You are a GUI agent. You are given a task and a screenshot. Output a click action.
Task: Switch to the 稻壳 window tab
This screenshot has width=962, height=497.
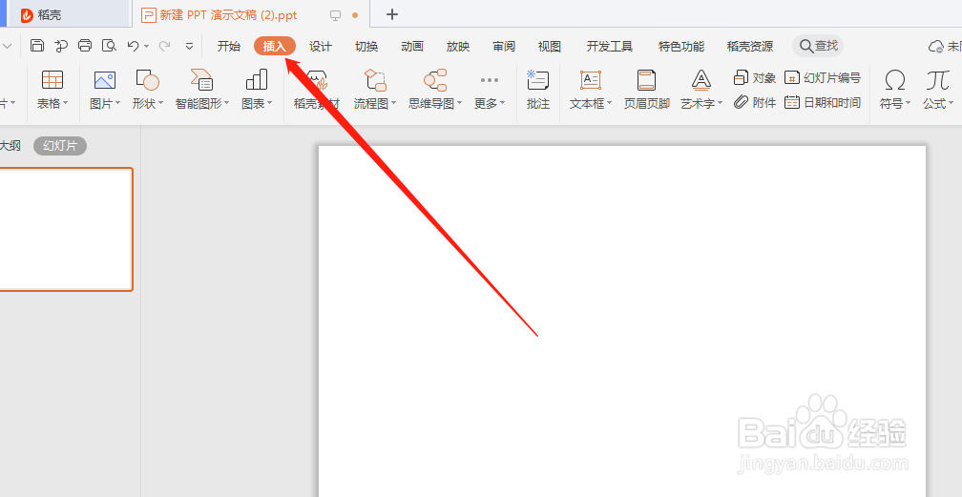[x=68, y=14]
